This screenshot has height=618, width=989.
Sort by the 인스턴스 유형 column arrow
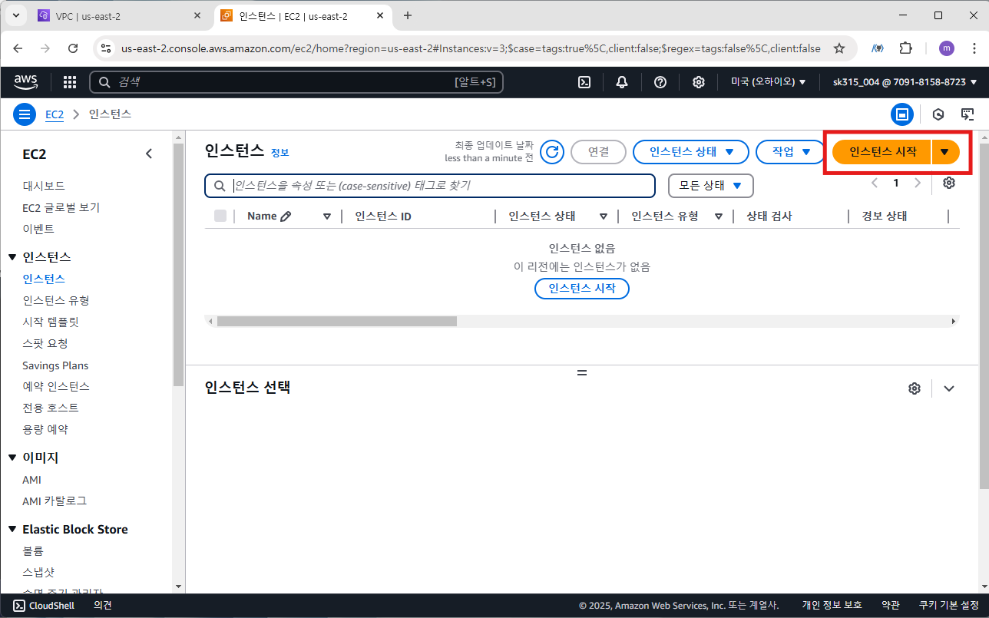(x=719, y=216)
